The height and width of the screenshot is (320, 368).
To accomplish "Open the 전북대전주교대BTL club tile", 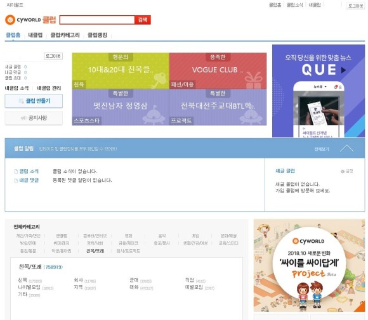I will click(218, 107).
